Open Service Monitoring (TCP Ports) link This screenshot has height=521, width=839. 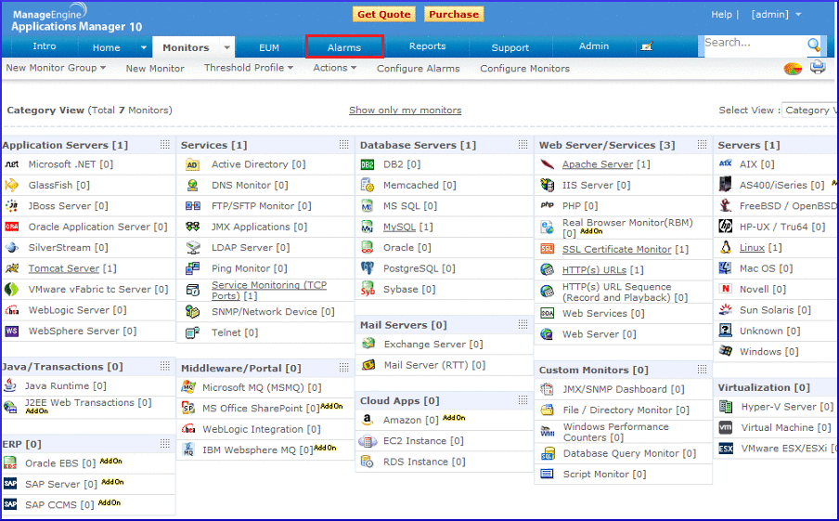tap(268, 290)
